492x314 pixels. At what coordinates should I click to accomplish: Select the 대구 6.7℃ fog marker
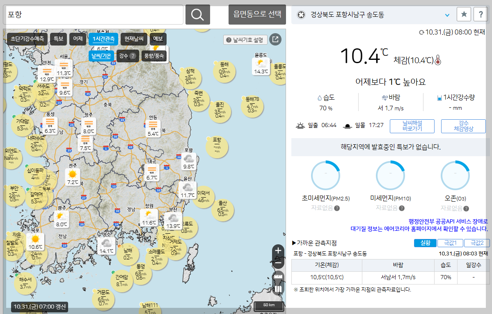pyautogui.click(x=151, y=172)
